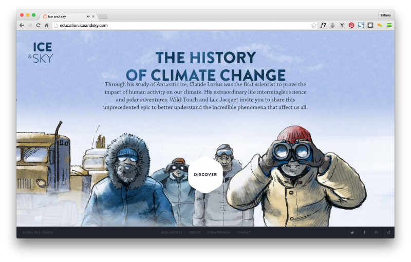Image resolution: width=411 pixels, height=262 pixels.
Task: Click the bug extension icon
Action: [332, 25]
